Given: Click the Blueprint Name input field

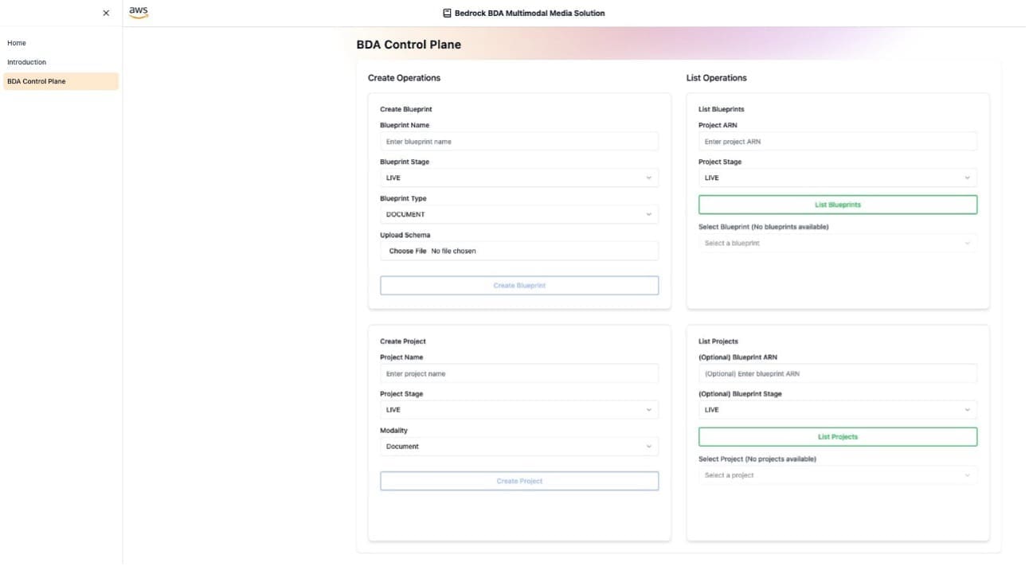Looking at the screenshot, I should (519, 141).
